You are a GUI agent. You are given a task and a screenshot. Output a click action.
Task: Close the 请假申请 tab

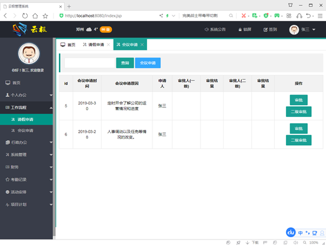tap(108, 45)
